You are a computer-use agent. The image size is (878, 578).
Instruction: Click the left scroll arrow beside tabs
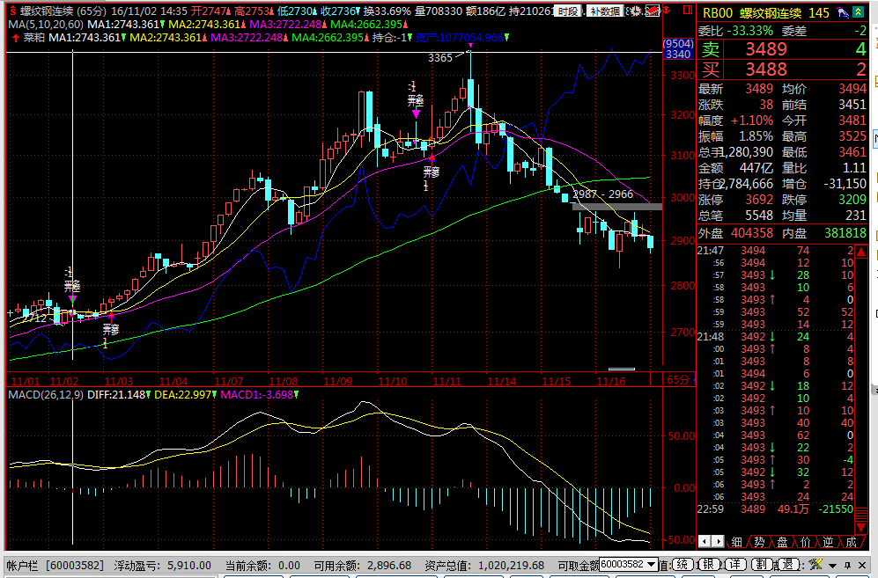coord(705,541)
